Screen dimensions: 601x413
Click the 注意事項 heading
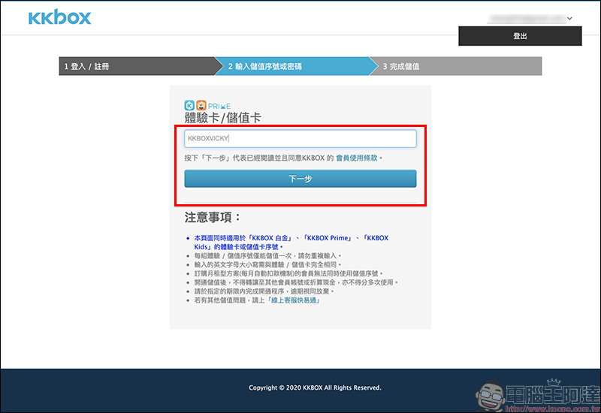213,218
